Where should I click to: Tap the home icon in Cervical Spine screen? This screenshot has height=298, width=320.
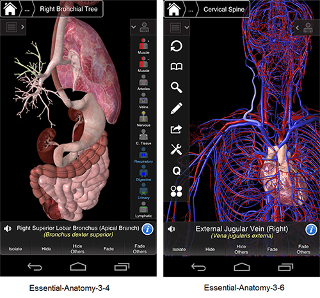174,9
